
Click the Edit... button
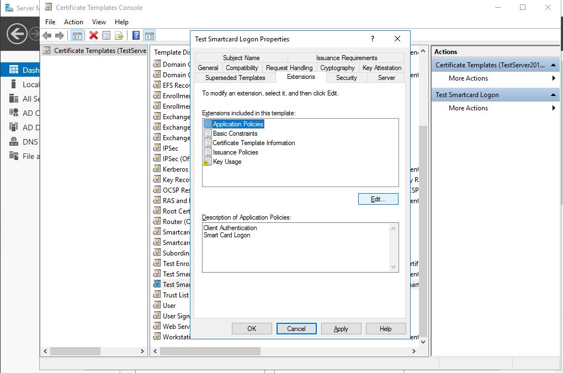click(x=378, y=199)
